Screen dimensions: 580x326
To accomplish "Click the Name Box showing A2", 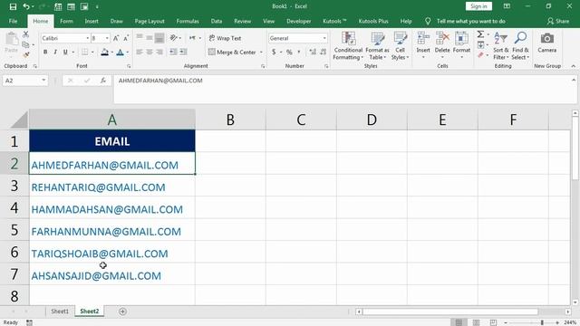I will 24,81.
